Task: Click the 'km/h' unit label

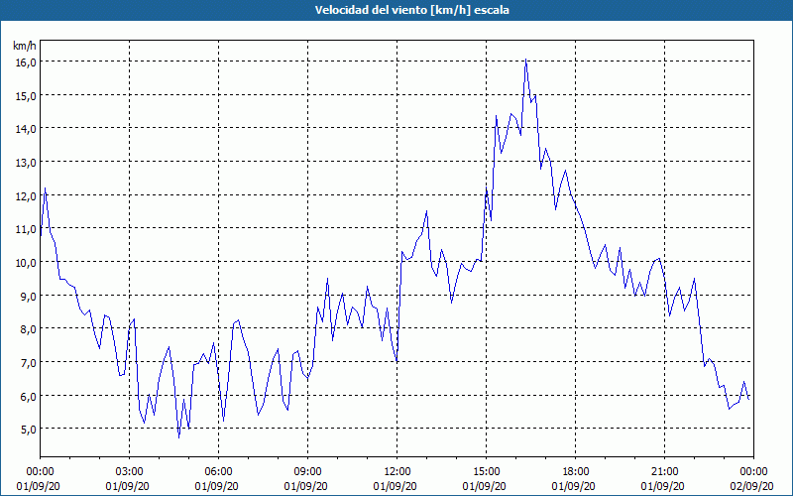Action: (x=25, y=46)
